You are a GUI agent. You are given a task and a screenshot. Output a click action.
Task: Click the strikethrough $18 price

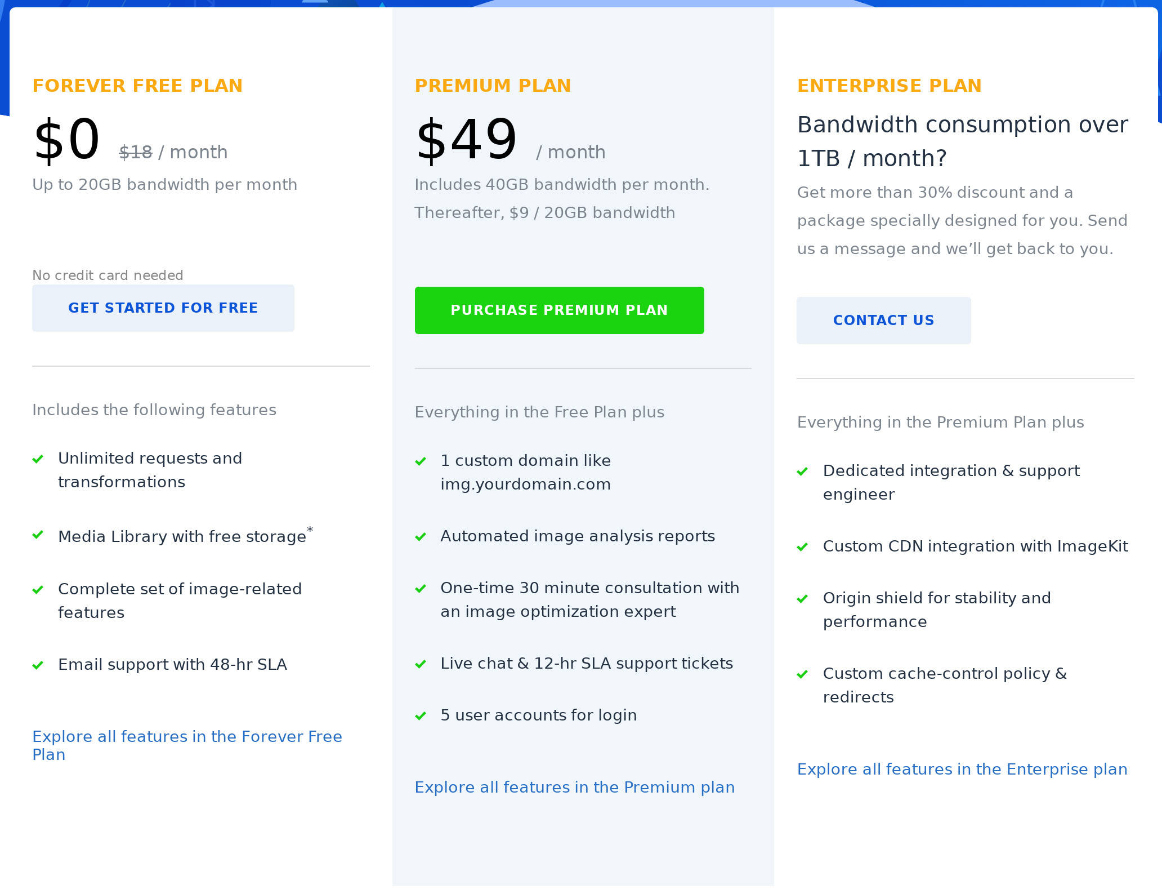tap(136, 151)
